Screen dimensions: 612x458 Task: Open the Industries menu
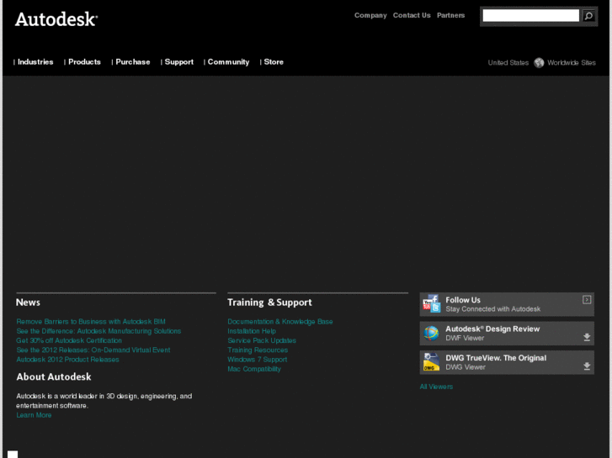35,62
